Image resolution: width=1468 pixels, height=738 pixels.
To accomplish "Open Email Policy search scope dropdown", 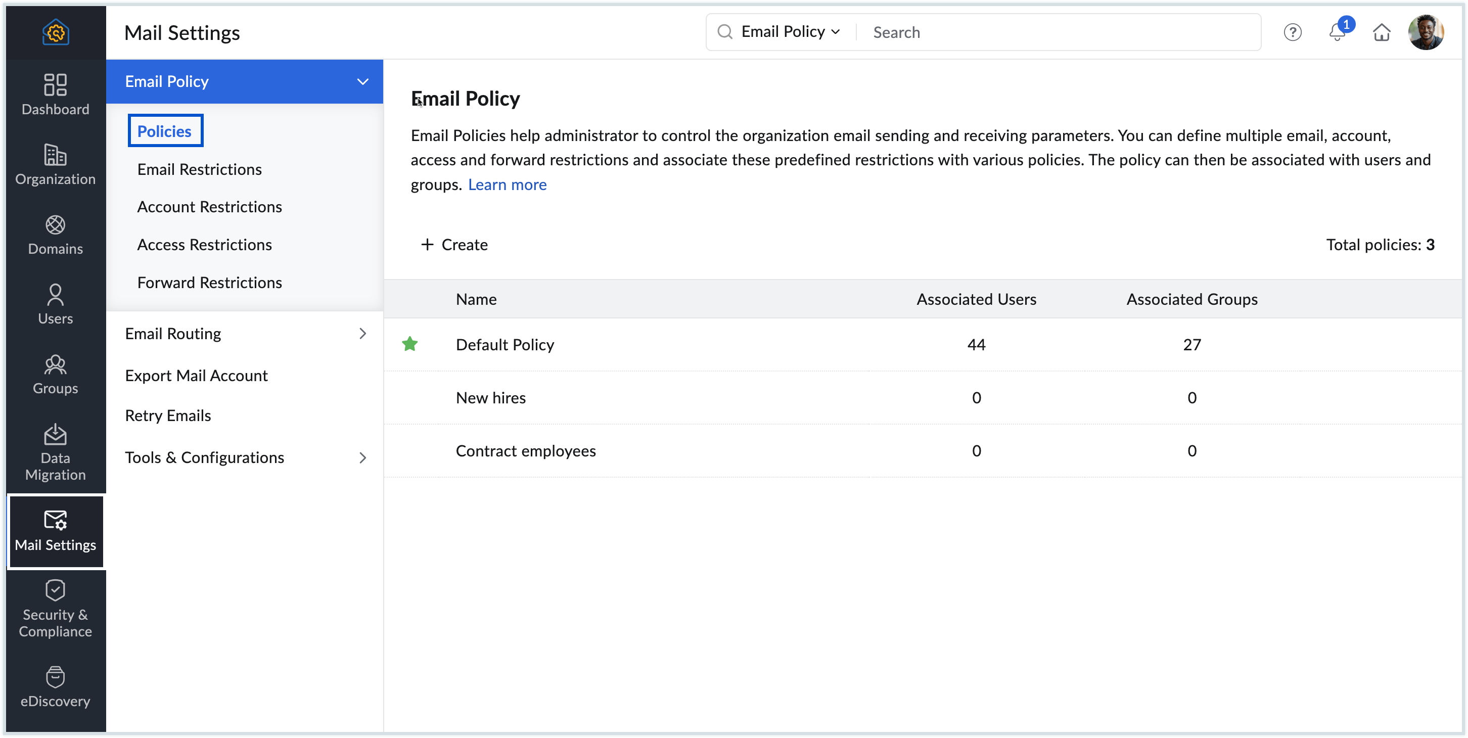I will [x=790, y=32].
